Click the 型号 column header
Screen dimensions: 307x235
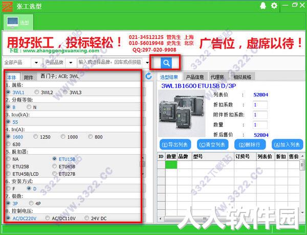(213, 156)
